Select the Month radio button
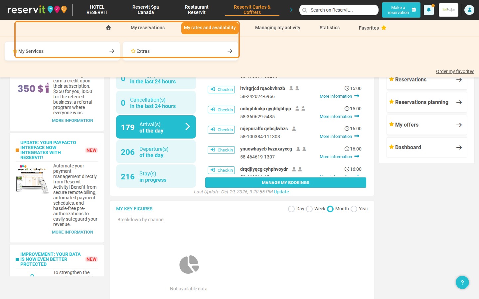Screen dimensions: 479x299 [x=330, y=209]
